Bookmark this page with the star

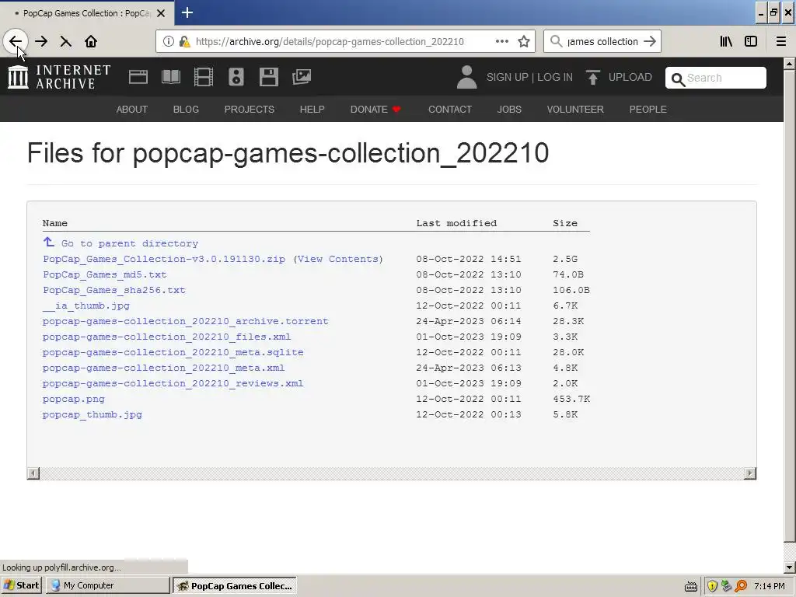[524, 42]
